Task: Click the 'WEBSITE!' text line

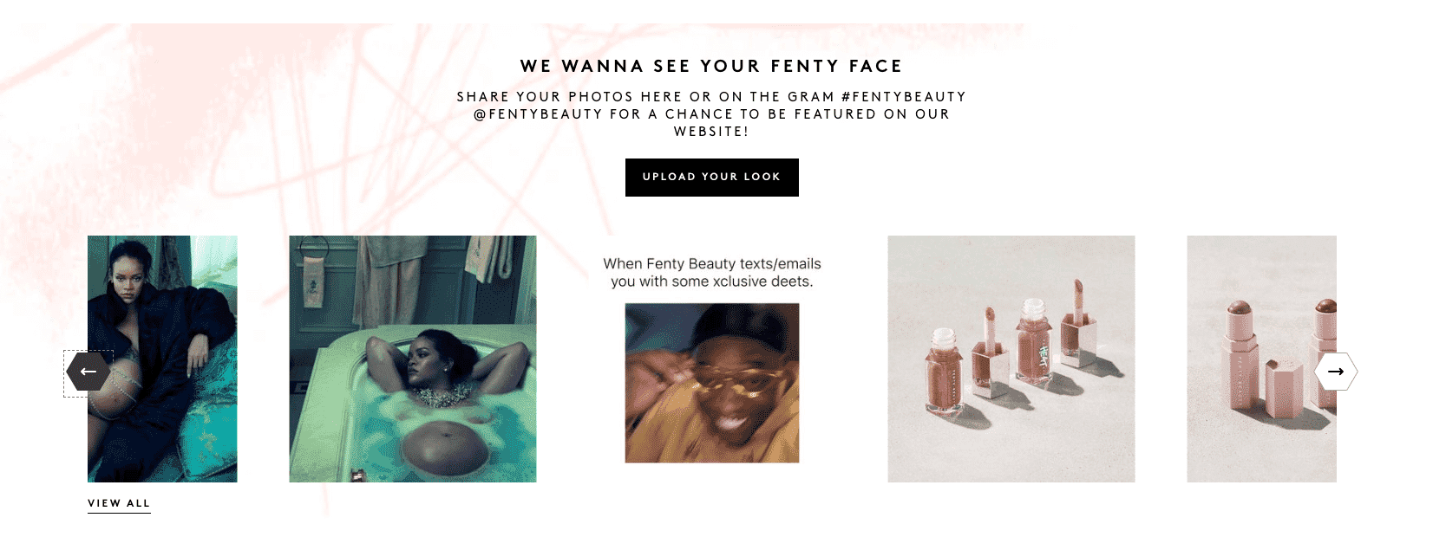Action: [711, 132]
